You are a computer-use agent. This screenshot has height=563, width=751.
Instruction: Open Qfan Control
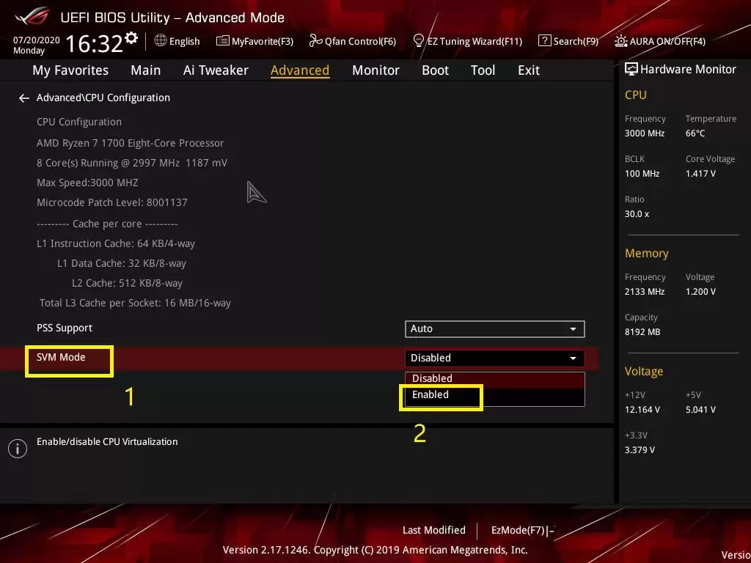pyautogui.click(x=352, y=41)
